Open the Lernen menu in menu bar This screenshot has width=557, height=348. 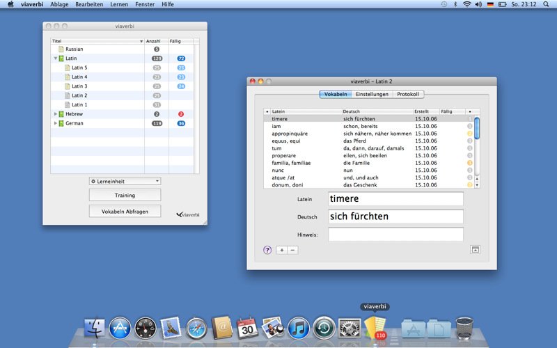tap(120, 4)
